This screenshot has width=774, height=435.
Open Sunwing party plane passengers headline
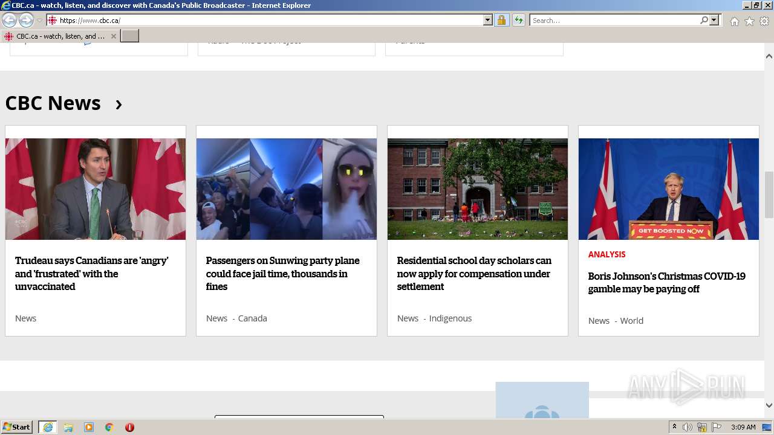point(283,274)
